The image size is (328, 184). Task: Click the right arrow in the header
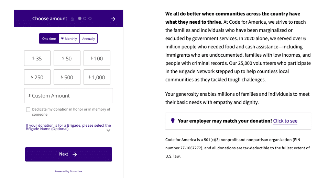tap(113, 19)
